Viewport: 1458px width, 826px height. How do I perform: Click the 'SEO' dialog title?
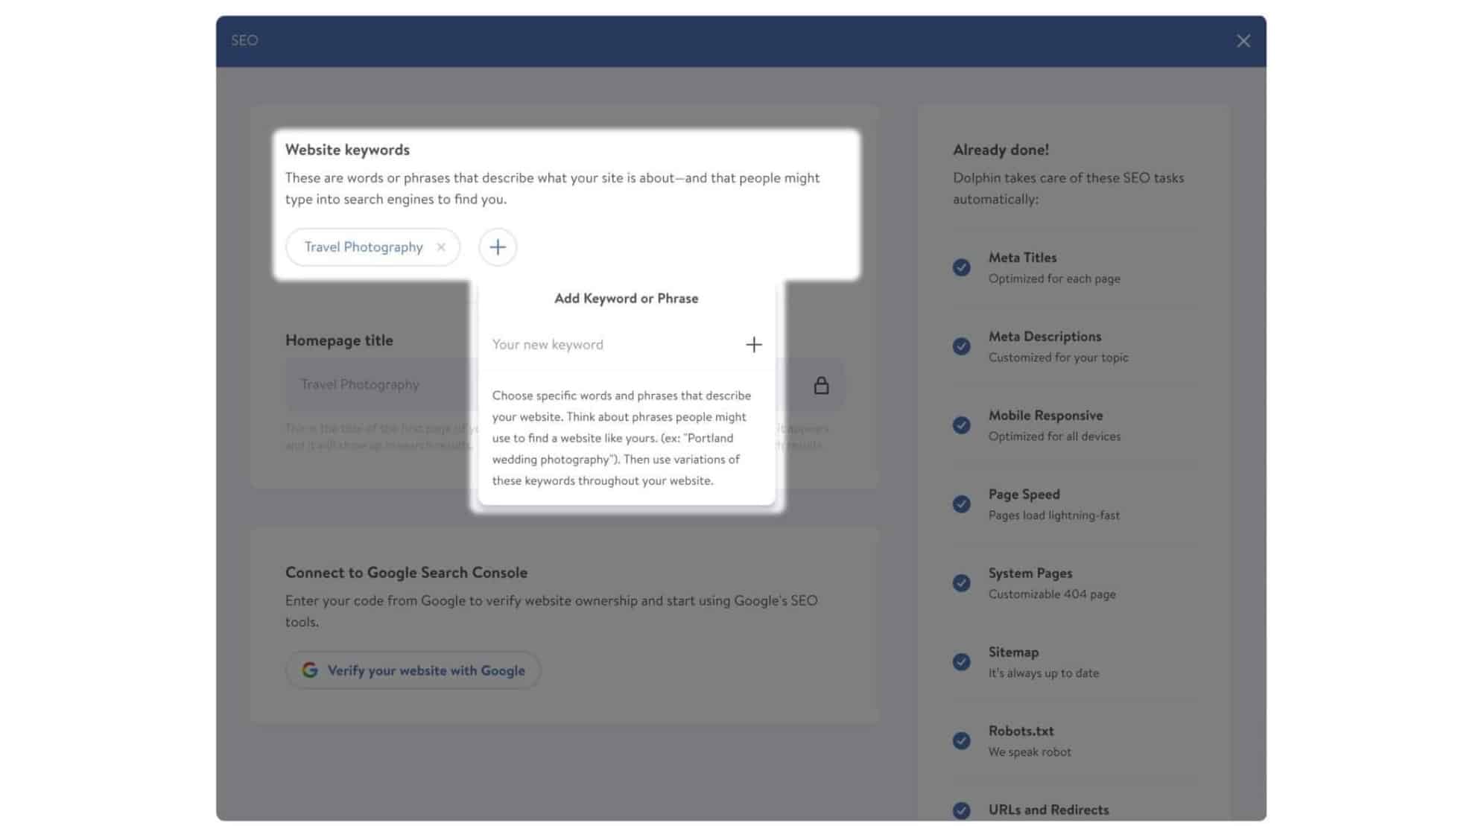click(244, 40)
